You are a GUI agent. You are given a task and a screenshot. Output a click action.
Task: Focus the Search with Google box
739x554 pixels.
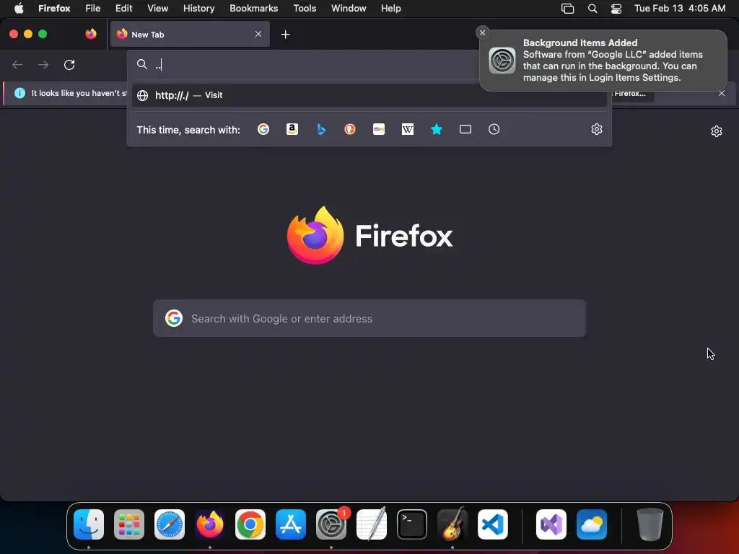[x=369, y=318]
